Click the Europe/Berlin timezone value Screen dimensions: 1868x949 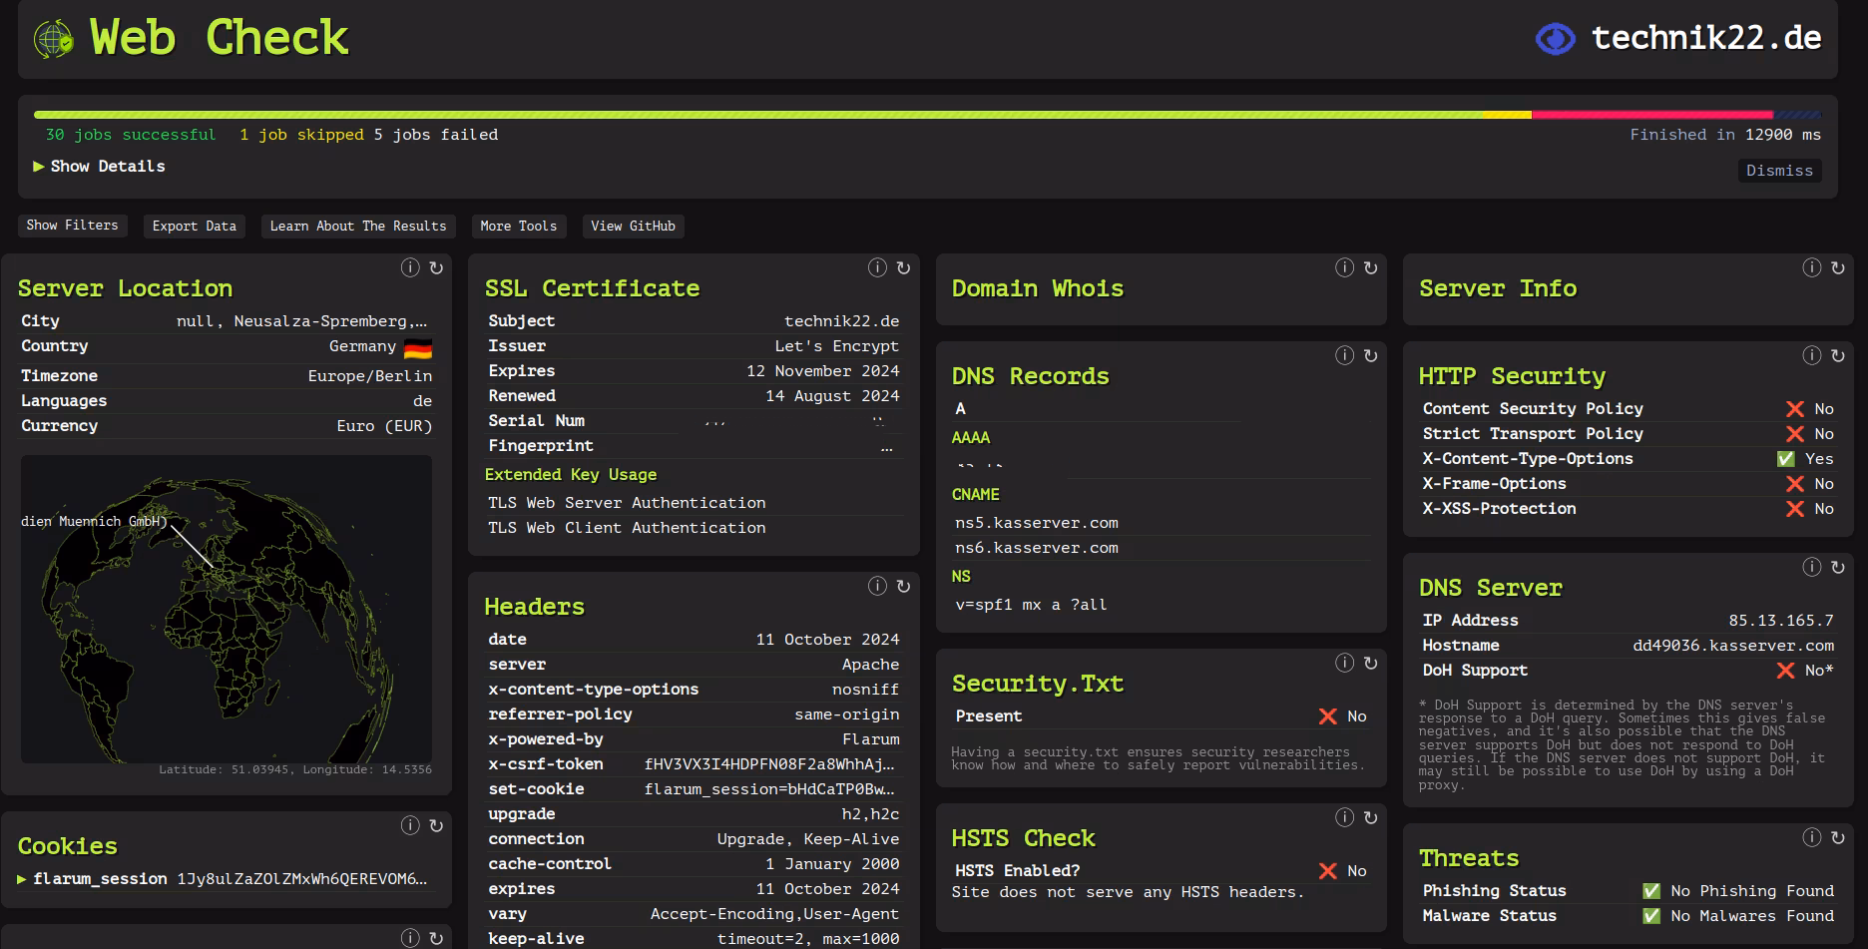[370, 376]
